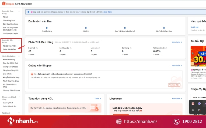Click the KOL payment info banner
This screenshot has height=128, width=206.
point(65,108)
